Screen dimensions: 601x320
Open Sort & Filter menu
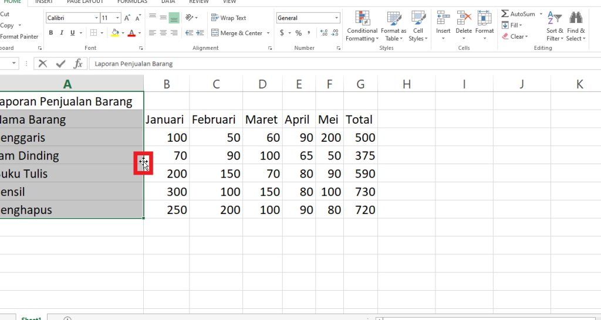(x=555, y=26)
